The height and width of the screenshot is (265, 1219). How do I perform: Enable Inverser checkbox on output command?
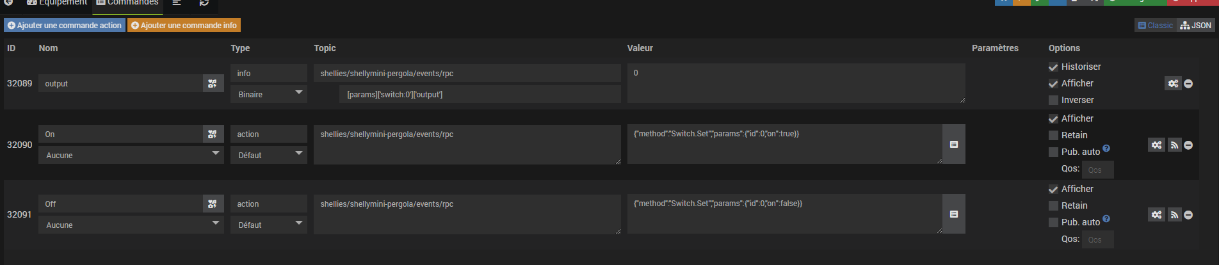(1053, 100)
